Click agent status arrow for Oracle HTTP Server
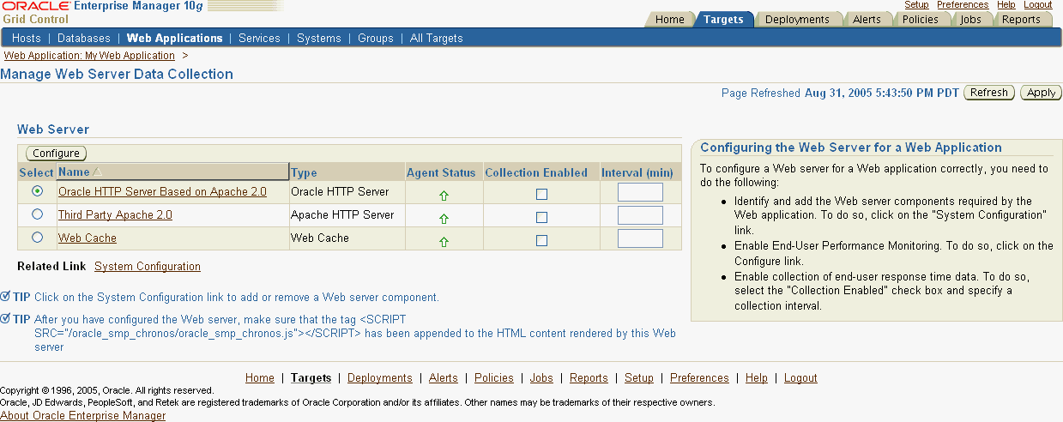Screen dimensions: 1063x422 [444, 196]
